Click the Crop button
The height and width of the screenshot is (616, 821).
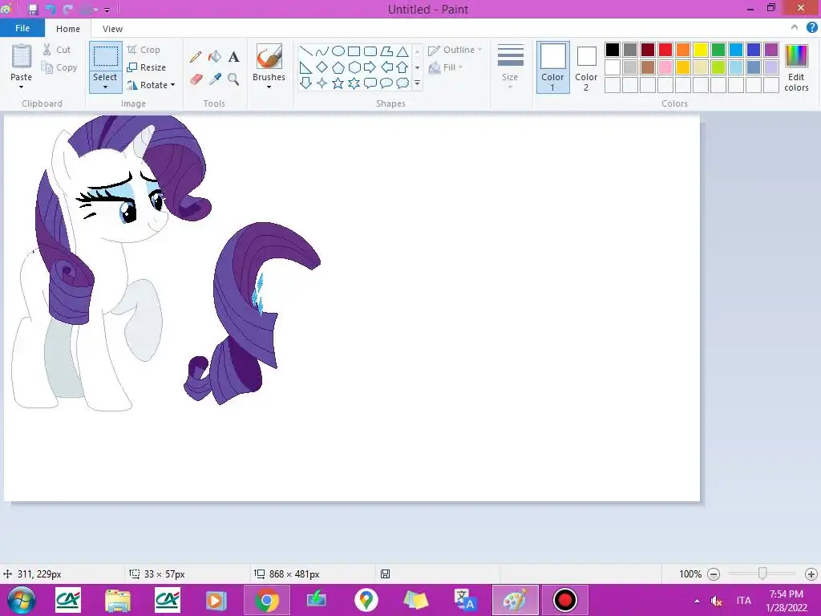pyautogui.click(x=144, y=50)
